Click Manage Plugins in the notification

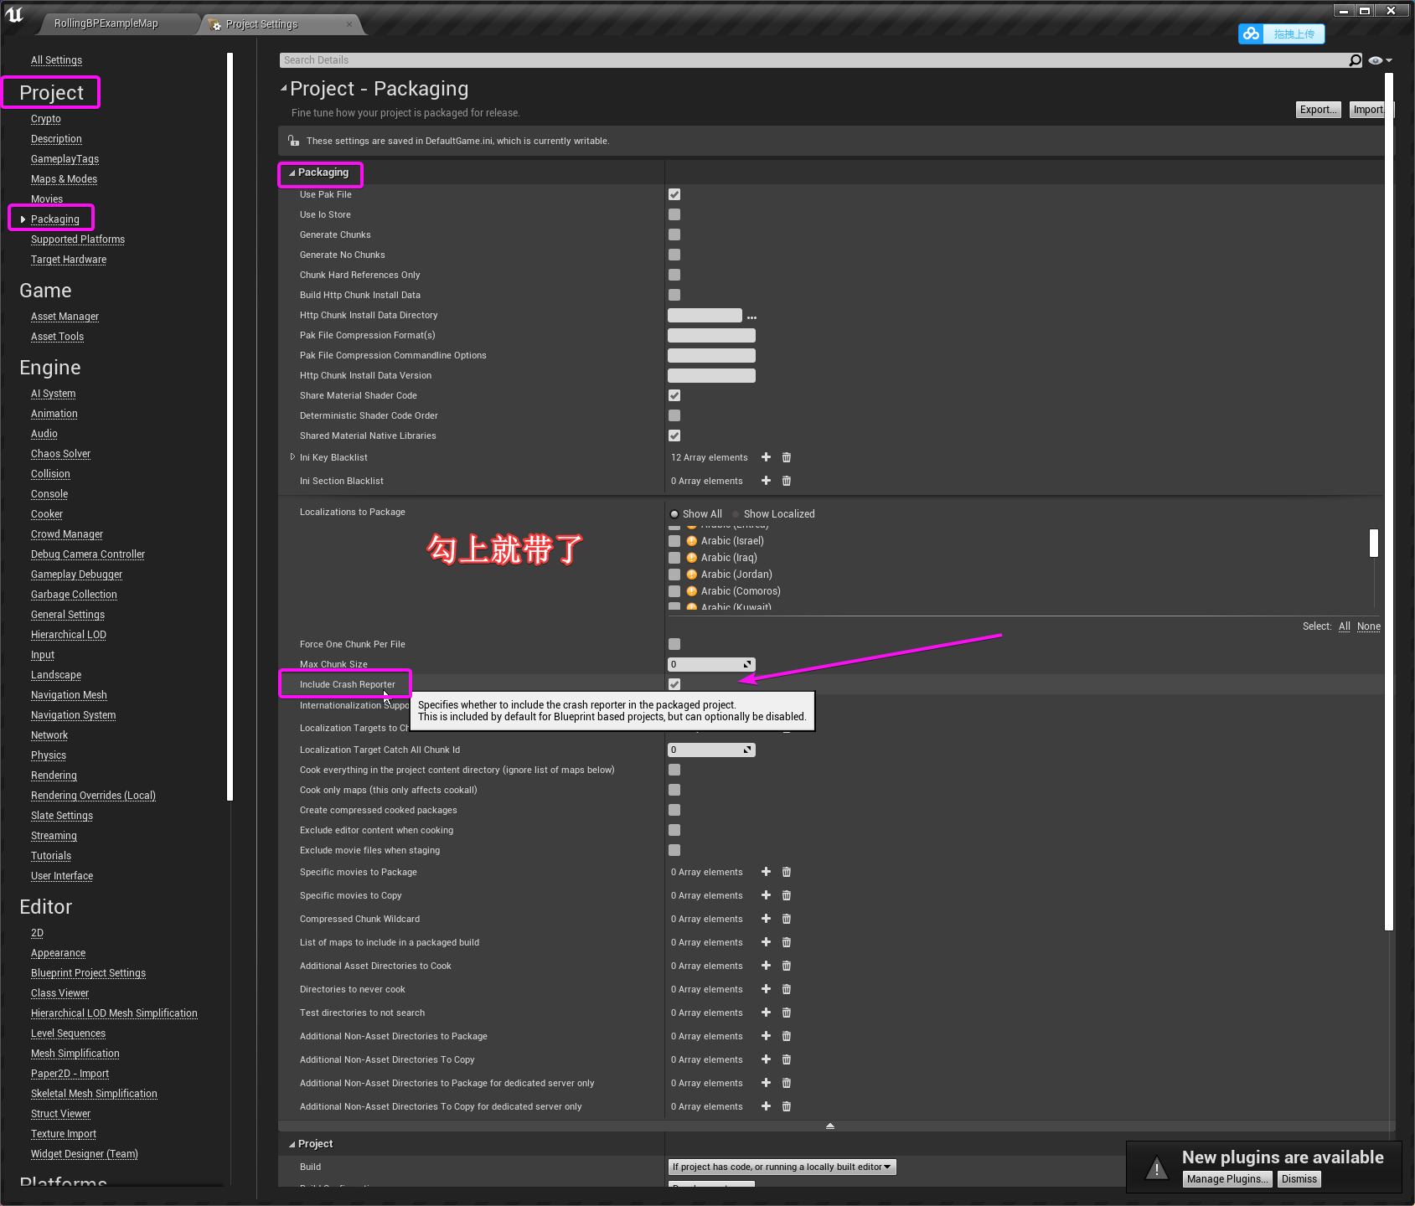point(1227,1178)
